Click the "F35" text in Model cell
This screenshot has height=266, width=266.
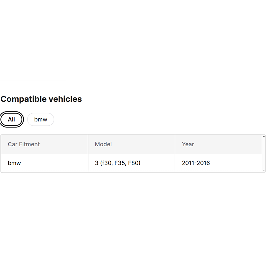(120, 163)
